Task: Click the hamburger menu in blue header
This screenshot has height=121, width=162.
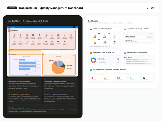Action: (8, 27)
